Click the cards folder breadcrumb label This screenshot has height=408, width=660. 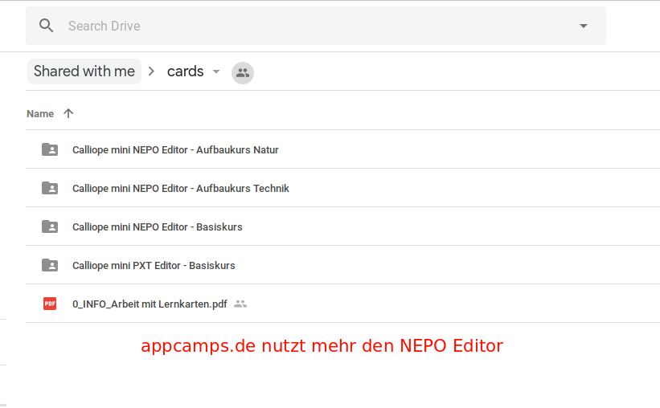point(185,71)
